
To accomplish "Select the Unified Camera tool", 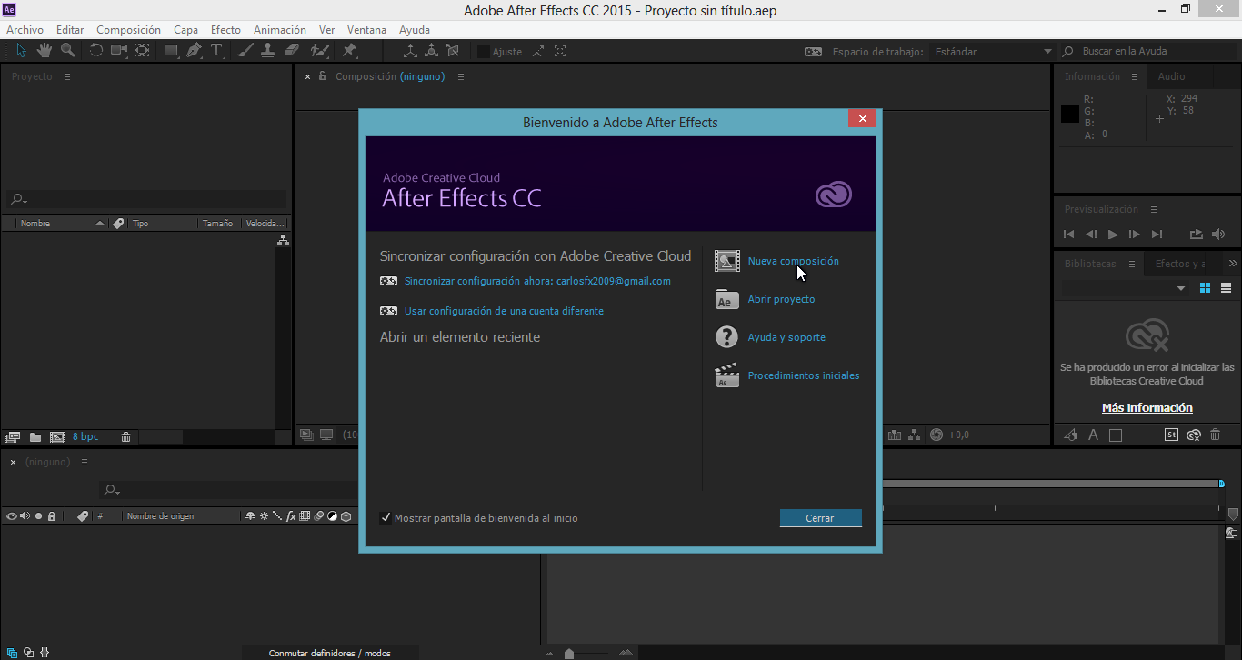I will click(x=119, y=51).
